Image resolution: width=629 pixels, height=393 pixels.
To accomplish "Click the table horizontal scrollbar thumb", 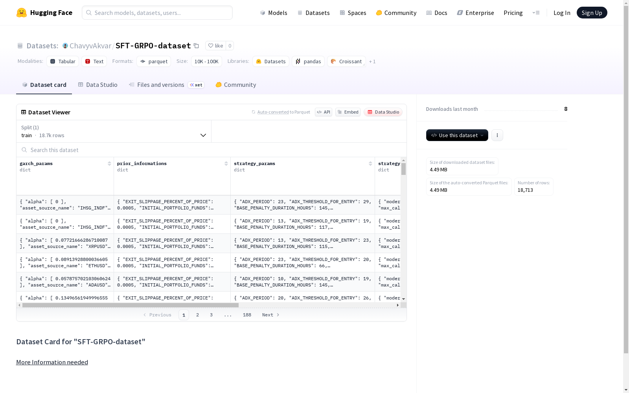I will click(131, 305).
